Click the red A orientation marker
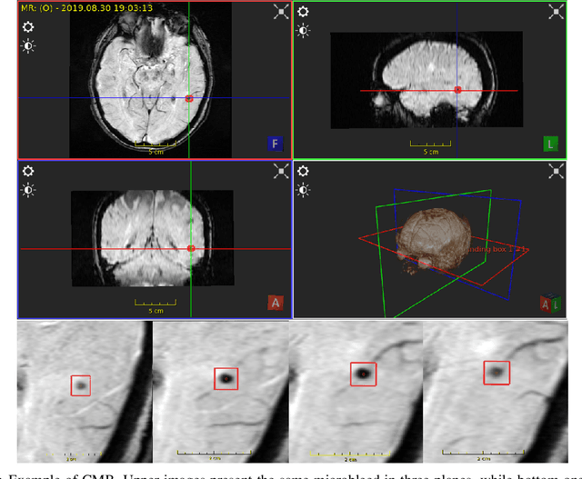Viewport: 582px width, 479px height. click(x=275, y=302)
